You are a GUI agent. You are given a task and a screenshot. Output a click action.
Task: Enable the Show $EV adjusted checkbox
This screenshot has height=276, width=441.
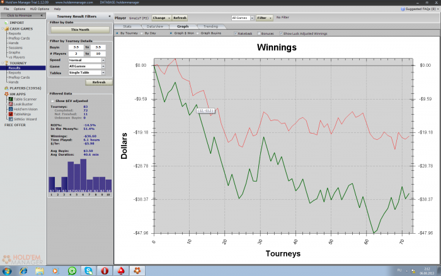[x=52, y=101]
